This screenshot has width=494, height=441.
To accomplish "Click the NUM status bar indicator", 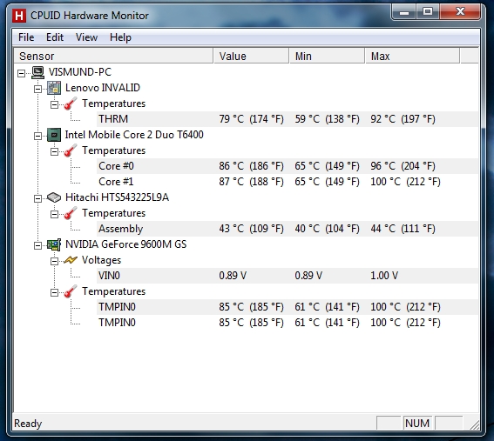I will coord(417,424).
